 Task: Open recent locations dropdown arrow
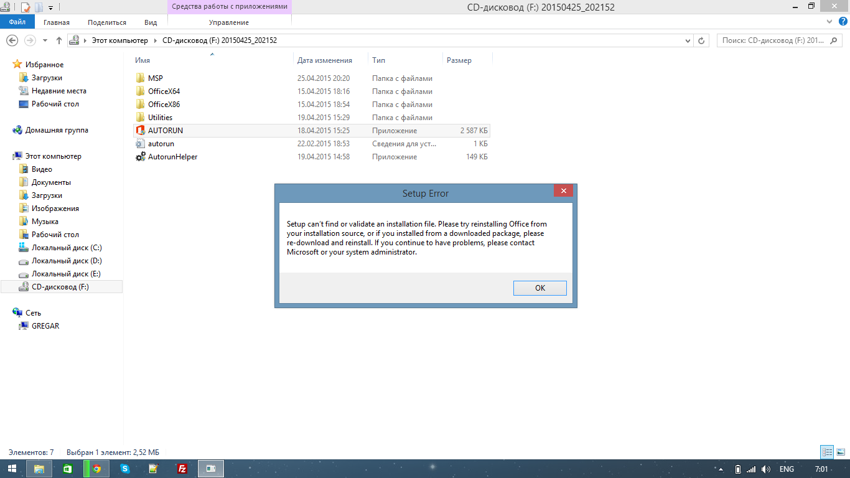point(45,40)
